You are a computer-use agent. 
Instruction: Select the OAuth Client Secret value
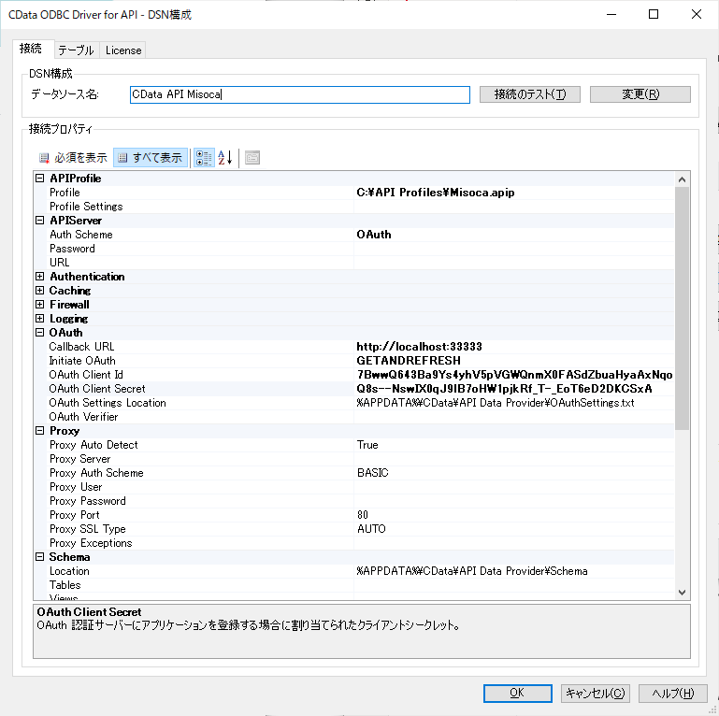click(x=504, y=389)
